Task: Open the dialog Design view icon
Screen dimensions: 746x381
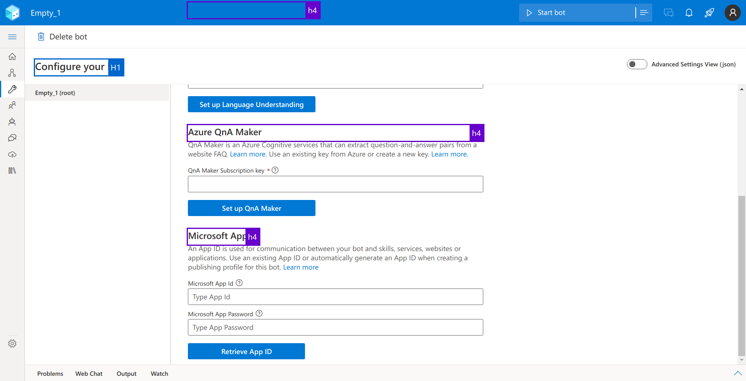Action: [12, 73]
